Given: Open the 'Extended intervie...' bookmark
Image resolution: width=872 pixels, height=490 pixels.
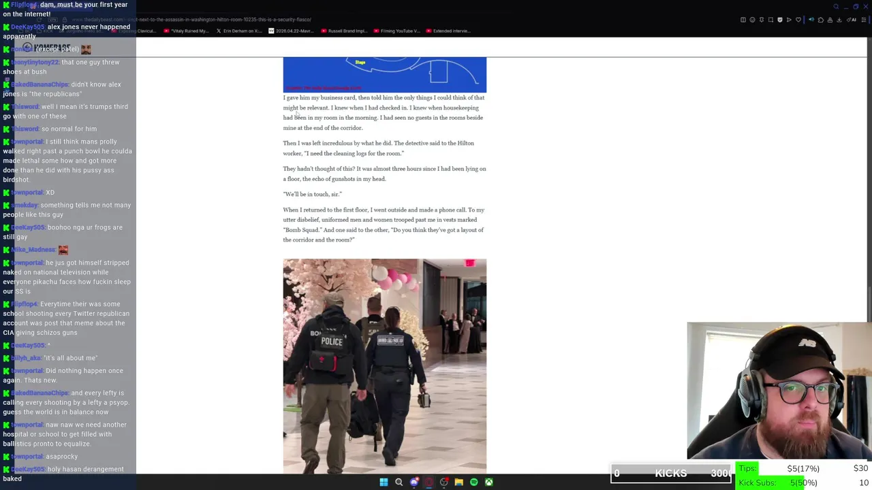Looking at the screenshot, I should click(448, 31).
